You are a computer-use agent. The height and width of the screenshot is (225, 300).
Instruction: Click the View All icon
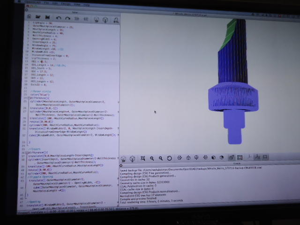pos(142,158)
